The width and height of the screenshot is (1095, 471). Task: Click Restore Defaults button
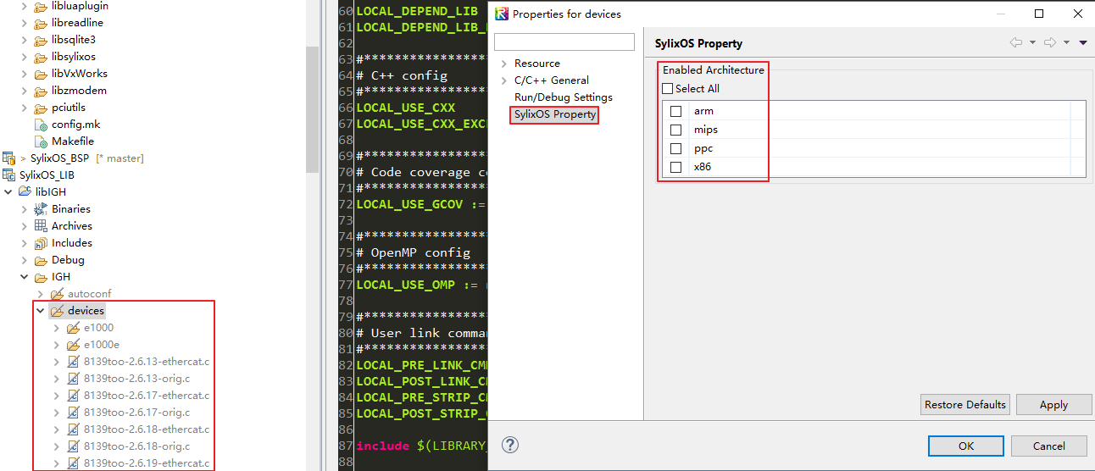[x=965, y=404]
